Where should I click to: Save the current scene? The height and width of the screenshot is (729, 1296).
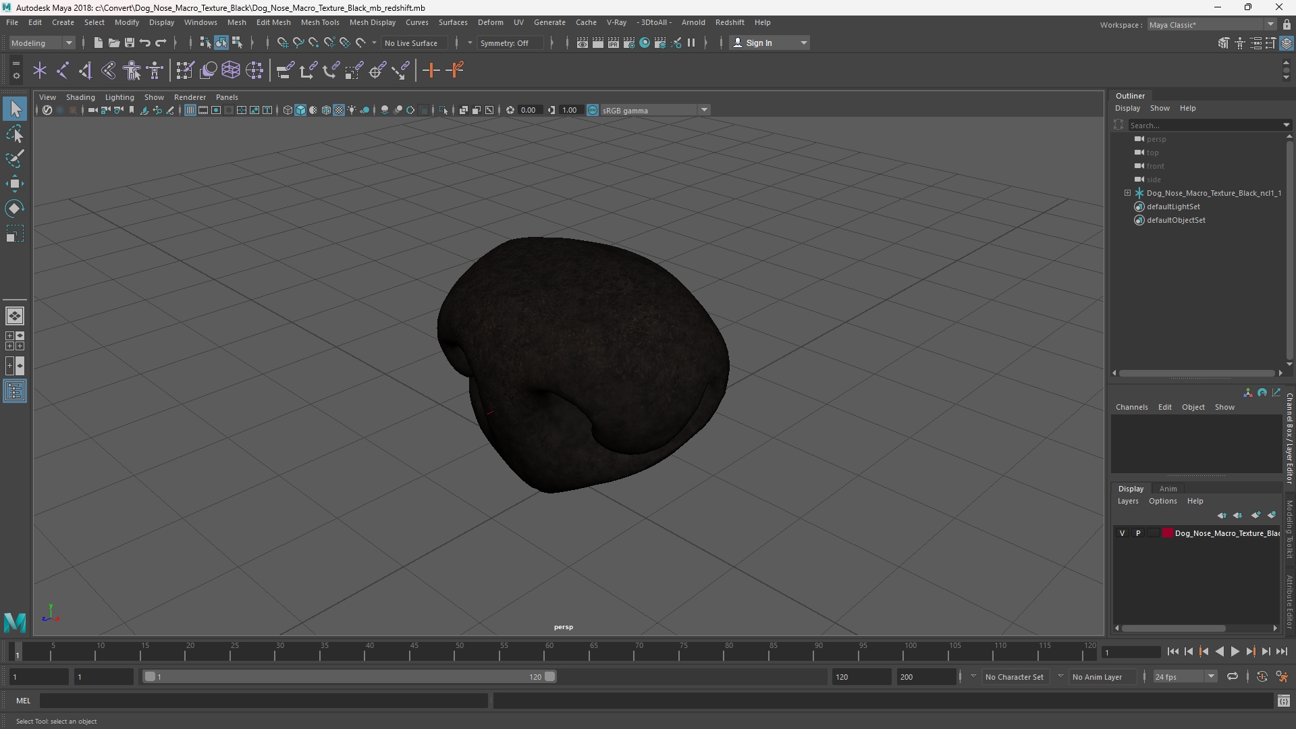[x=129, y=43]
